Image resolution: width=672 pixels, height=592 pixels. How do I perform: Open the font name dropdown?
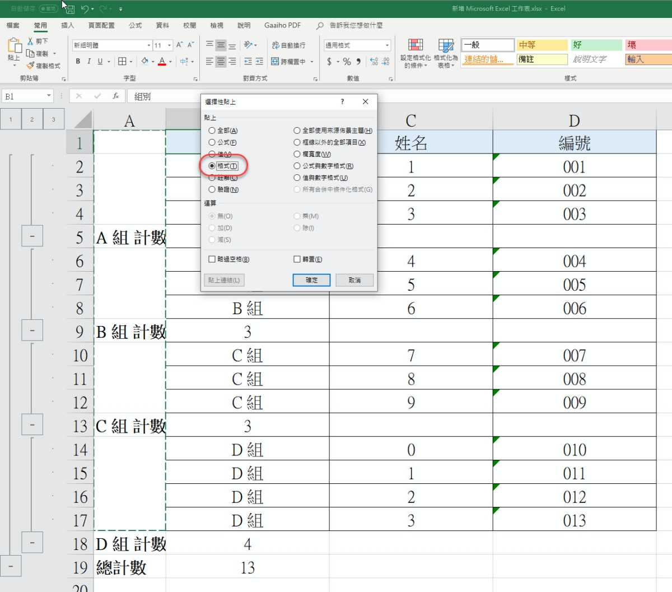click(x=148, y=45)
